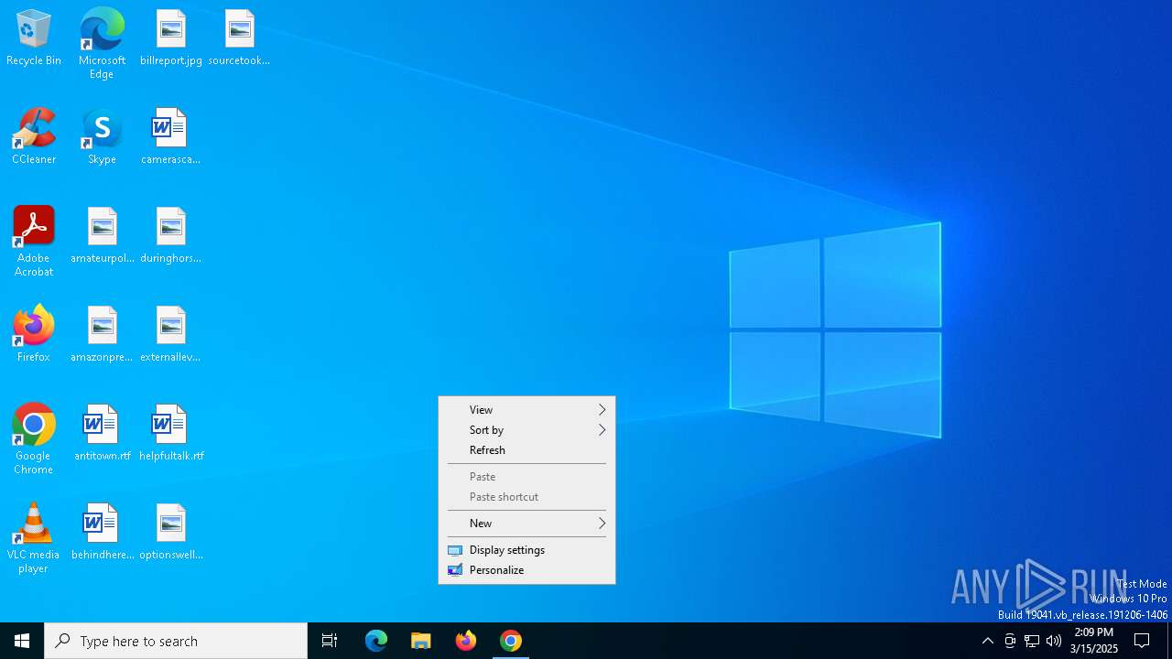Viewport: 1172px width, 659px height.
Task: Select the CCleaner desktop shortcut
Action: point(34,137)
